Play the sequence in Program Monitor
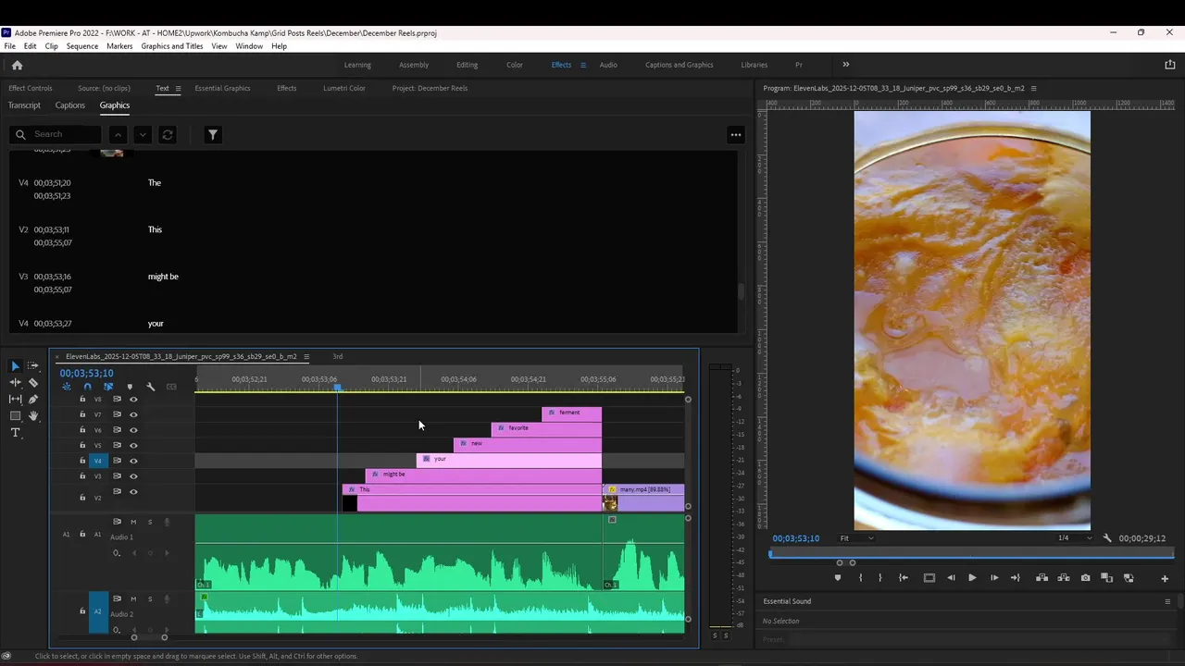The height and width of the screenshot is (666, 1185). [x=972, y=578]
